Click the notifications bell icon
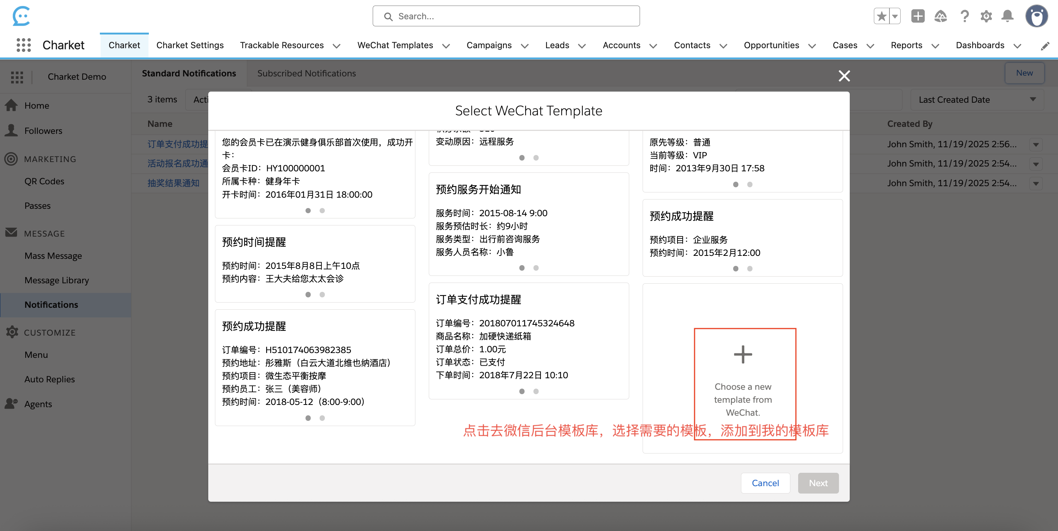 tap(1007, 16)
